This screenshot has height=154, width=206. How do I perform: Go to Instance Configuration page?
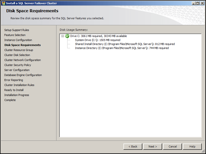pos(18,40)
